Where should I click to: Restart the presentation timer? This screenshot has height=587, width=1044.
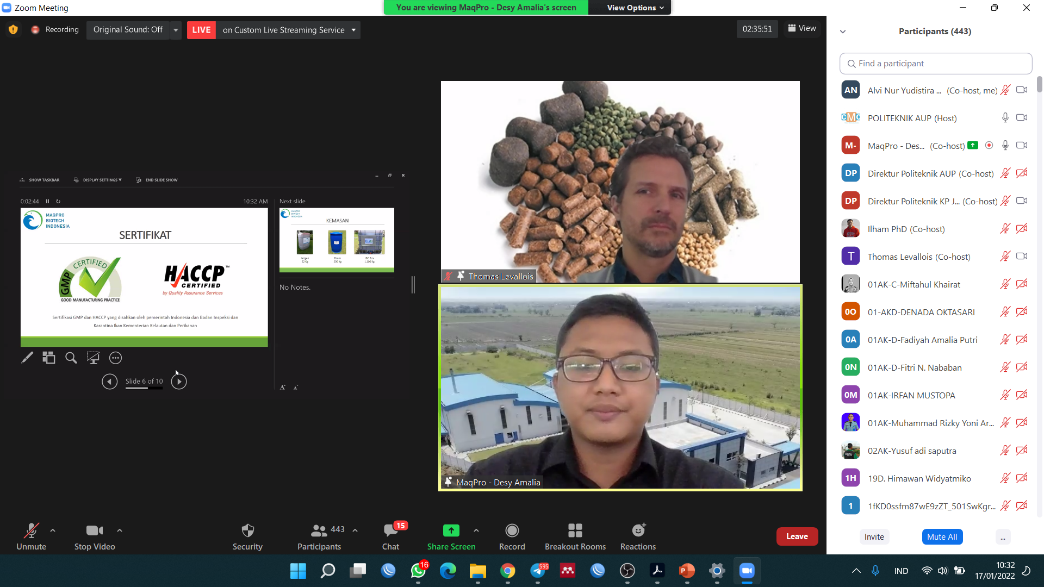(x=58, y=201)
